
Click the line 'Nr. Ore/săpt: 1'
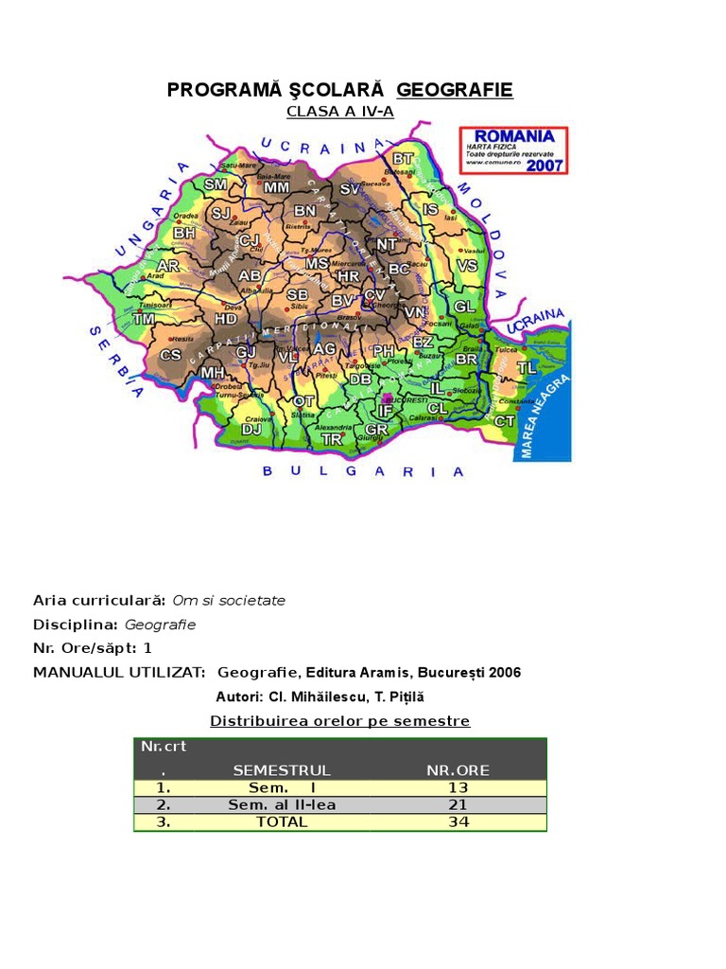93,648
